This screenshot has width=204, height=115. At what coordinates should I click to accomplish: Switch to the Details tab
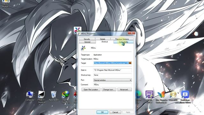point(103,39)
